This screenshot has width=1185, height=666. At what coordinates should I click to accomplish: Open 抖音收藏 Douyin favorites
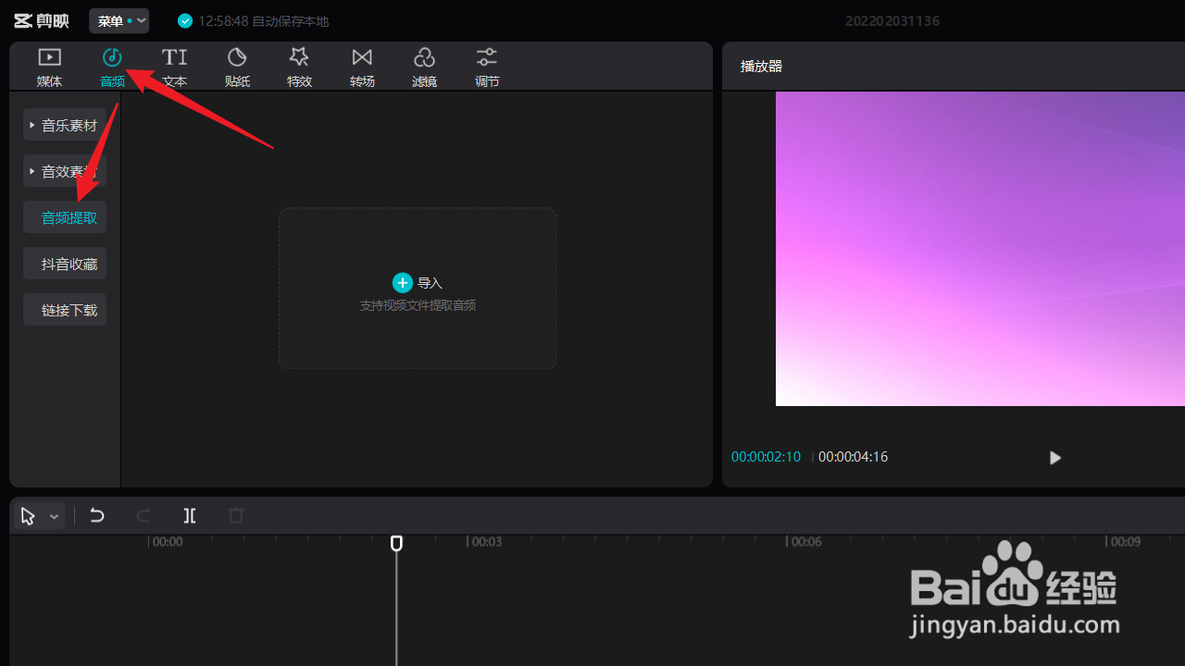point(65,264)
